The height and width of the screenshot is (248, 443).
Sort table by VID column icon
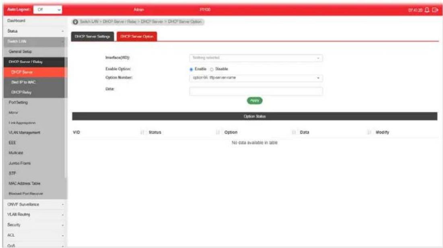click(x=142, y=132)
